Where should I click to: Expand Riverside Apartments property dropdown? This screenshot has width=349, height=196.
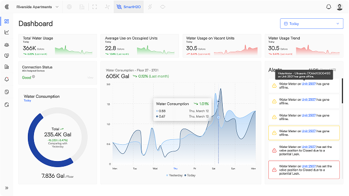coord(38,7)
